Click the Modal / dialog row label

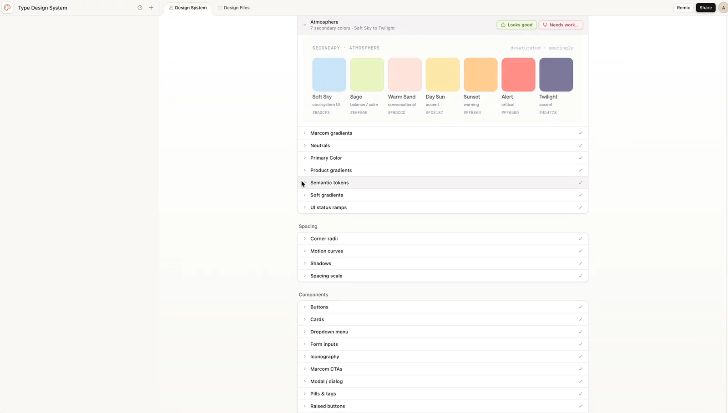[x=326, y=382]
